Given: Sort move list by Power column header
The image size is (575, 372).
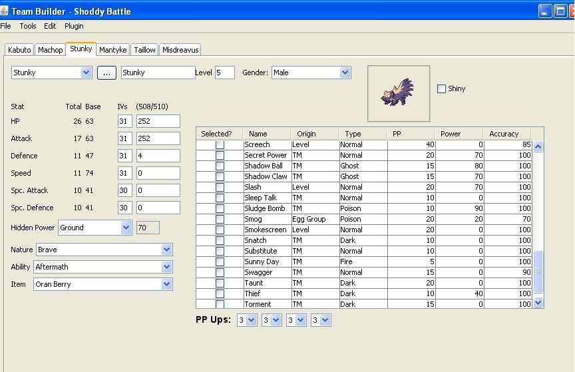Looking at the screenshot, I should coord(450,134).
